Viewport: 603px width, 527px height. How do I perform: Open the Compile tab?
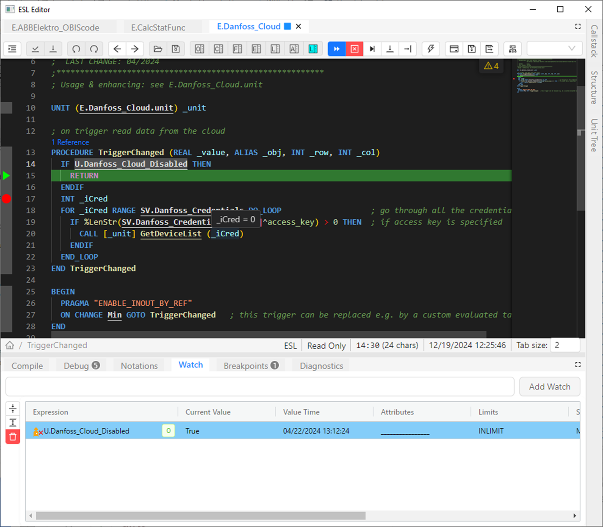[x=27, y=366]
